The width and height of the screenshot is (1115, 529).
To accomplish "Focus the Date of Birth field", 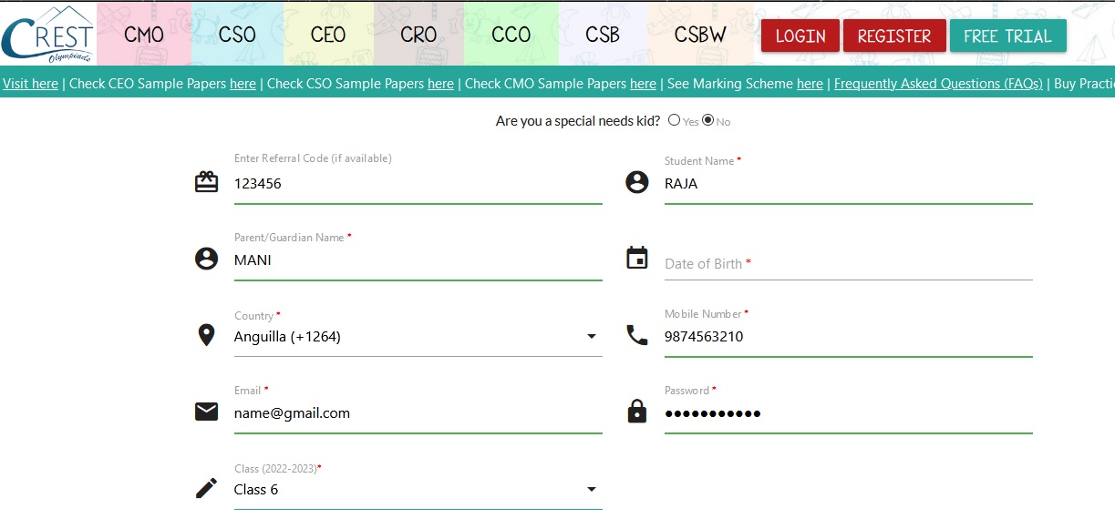I will point(848,264).
